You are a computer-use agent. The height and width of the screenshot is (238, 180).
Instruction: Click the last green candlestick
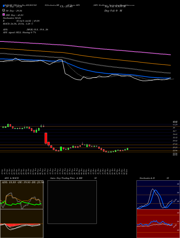tap(127, 149)
